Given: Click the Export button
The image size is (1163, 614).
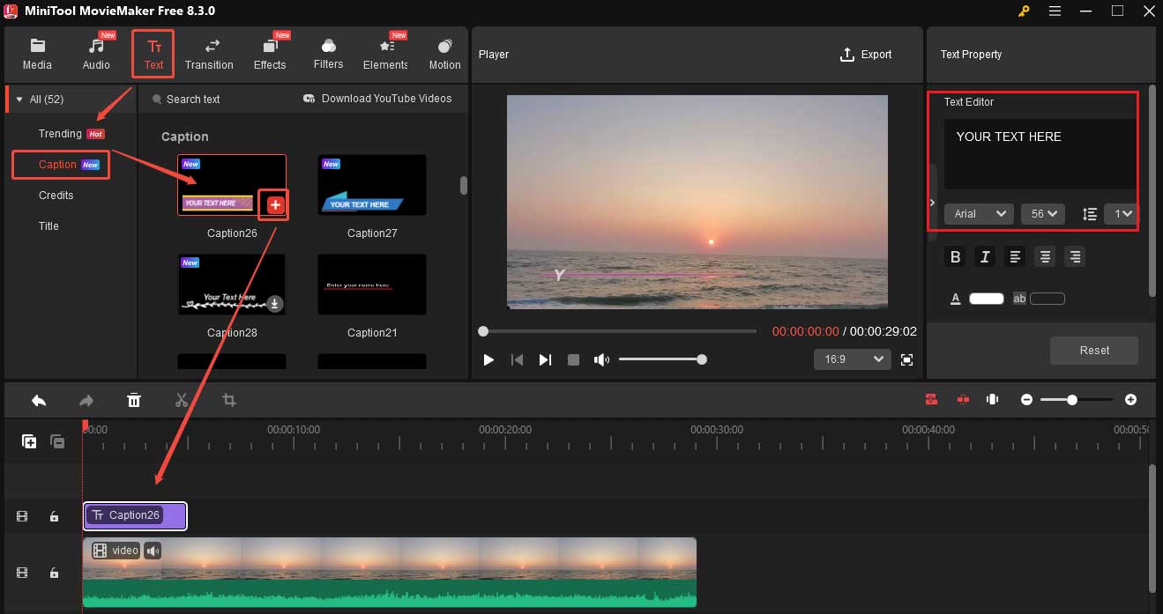Looking at the screenshot, I should click(x=866, y=55).
